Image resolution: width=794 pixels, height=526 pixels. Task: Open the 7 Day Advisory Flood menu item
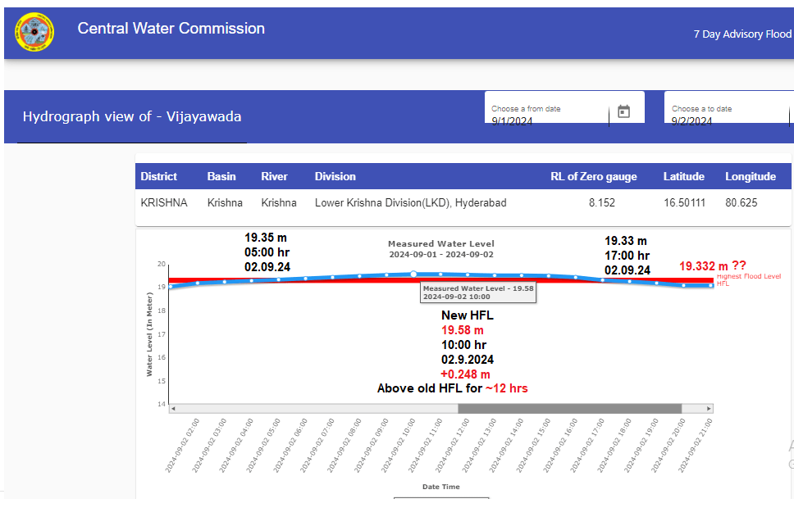(742, 34)
